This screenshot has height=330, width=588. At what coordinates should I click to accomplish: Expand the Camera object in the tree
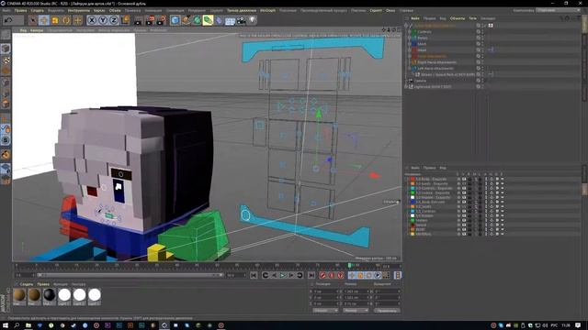click(406, 81)
